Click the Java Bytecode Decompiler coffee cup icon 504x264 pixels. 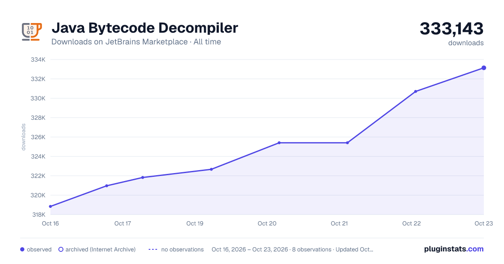[x=32, y=31]
